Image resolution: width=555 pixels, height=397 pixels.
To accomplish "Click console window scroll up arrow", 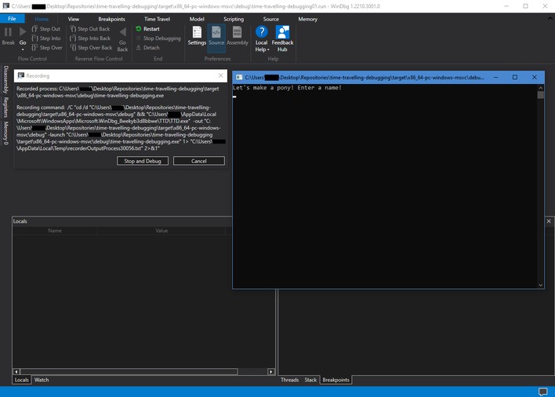I will click(x=540, y=88).
